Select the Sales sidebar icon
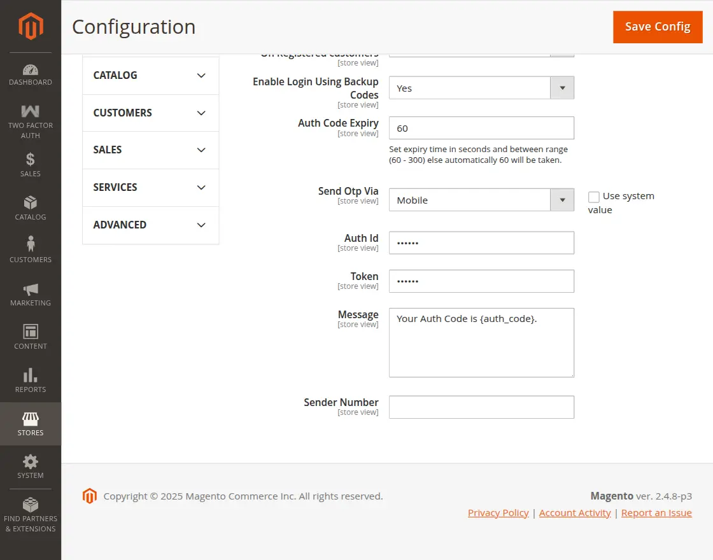This screenshot has height=560, width=713. click(30, 162)
